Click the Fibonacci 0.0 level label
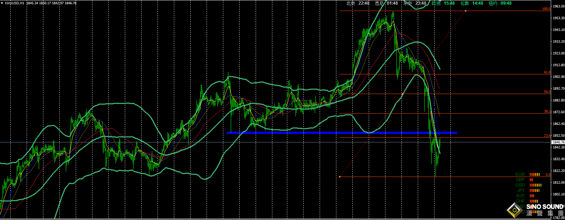Viewport: 565px width, 220px height. click(548, 175)
